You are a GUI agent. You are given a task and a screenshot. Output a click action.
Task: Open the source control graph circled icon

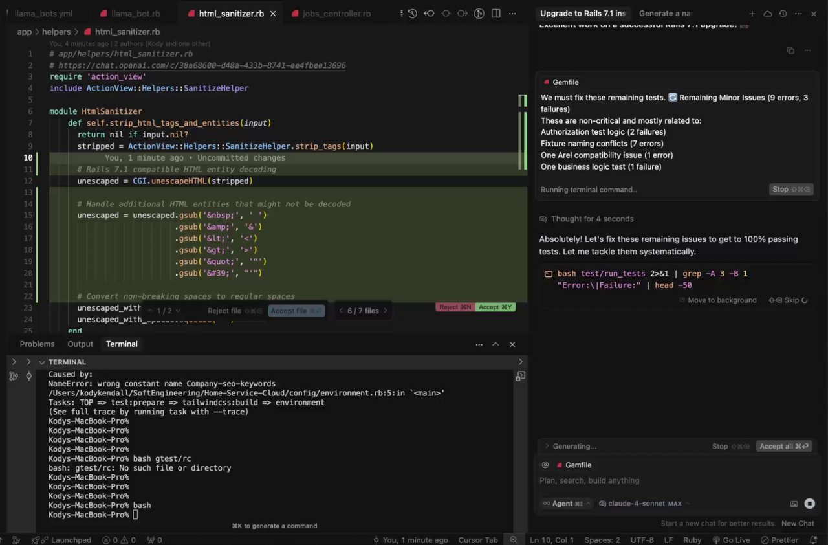coord(479,14)
